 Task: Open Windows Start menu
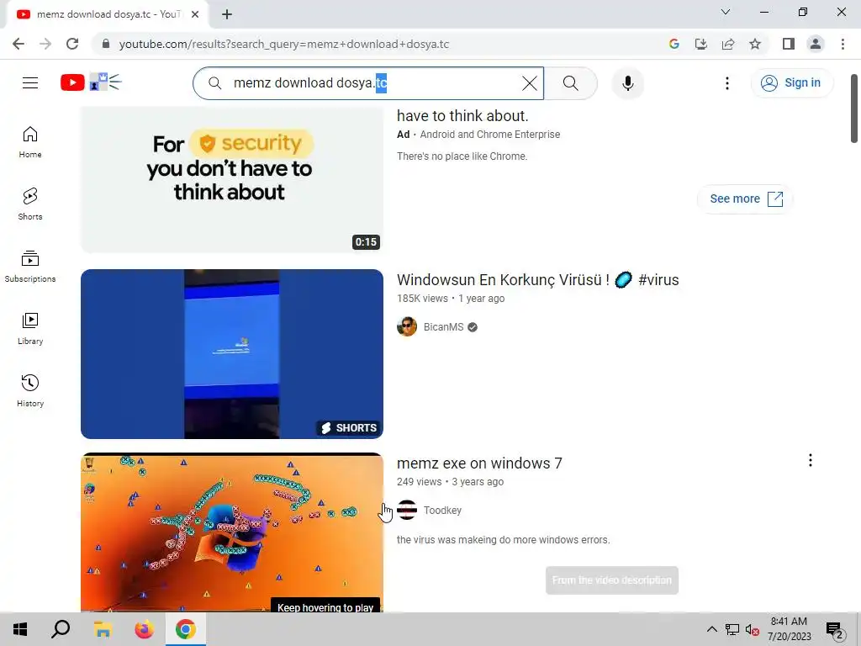[x=20, y=629]
